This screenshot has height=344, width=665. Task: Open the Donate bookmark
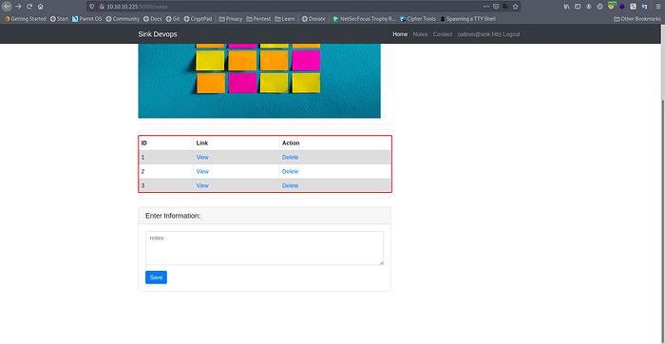coord(313,19)
